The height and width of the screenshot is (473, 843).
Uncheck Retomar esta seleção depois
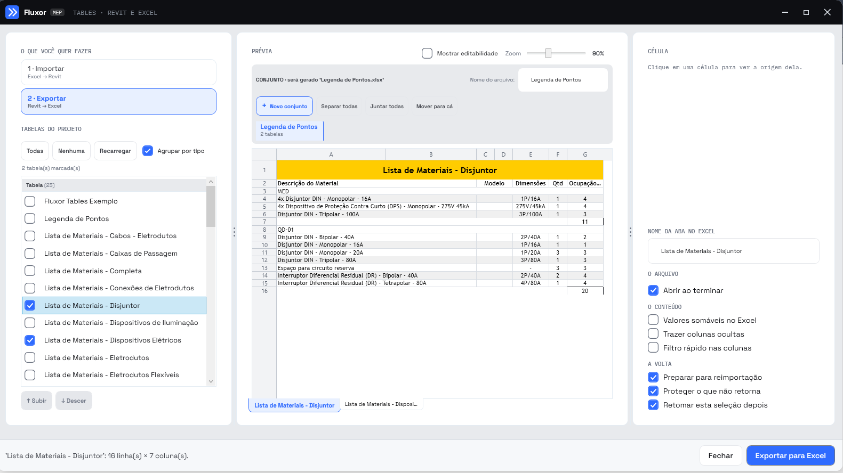click(653, 405)
